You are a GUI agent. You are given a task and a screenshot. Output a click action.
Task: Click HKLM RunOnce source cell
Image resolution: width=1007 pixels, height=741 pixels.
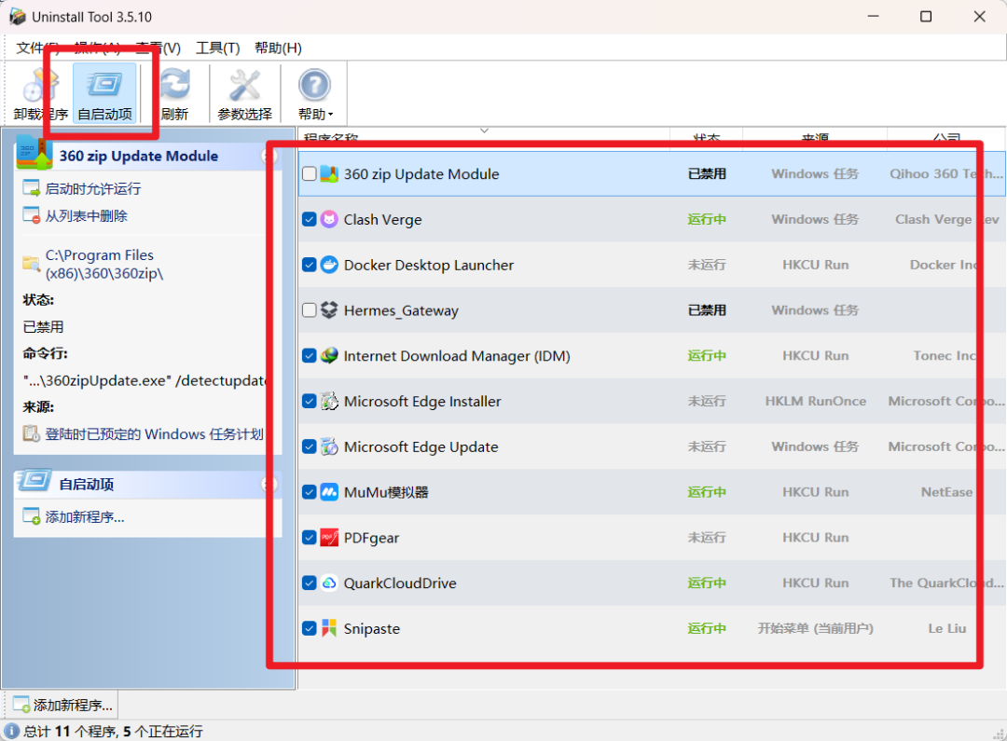pos(815,402)
